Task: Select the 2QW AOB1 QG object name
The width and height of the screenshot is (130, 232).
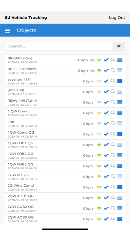Action: pyautogui.click(x=21, y=196)
